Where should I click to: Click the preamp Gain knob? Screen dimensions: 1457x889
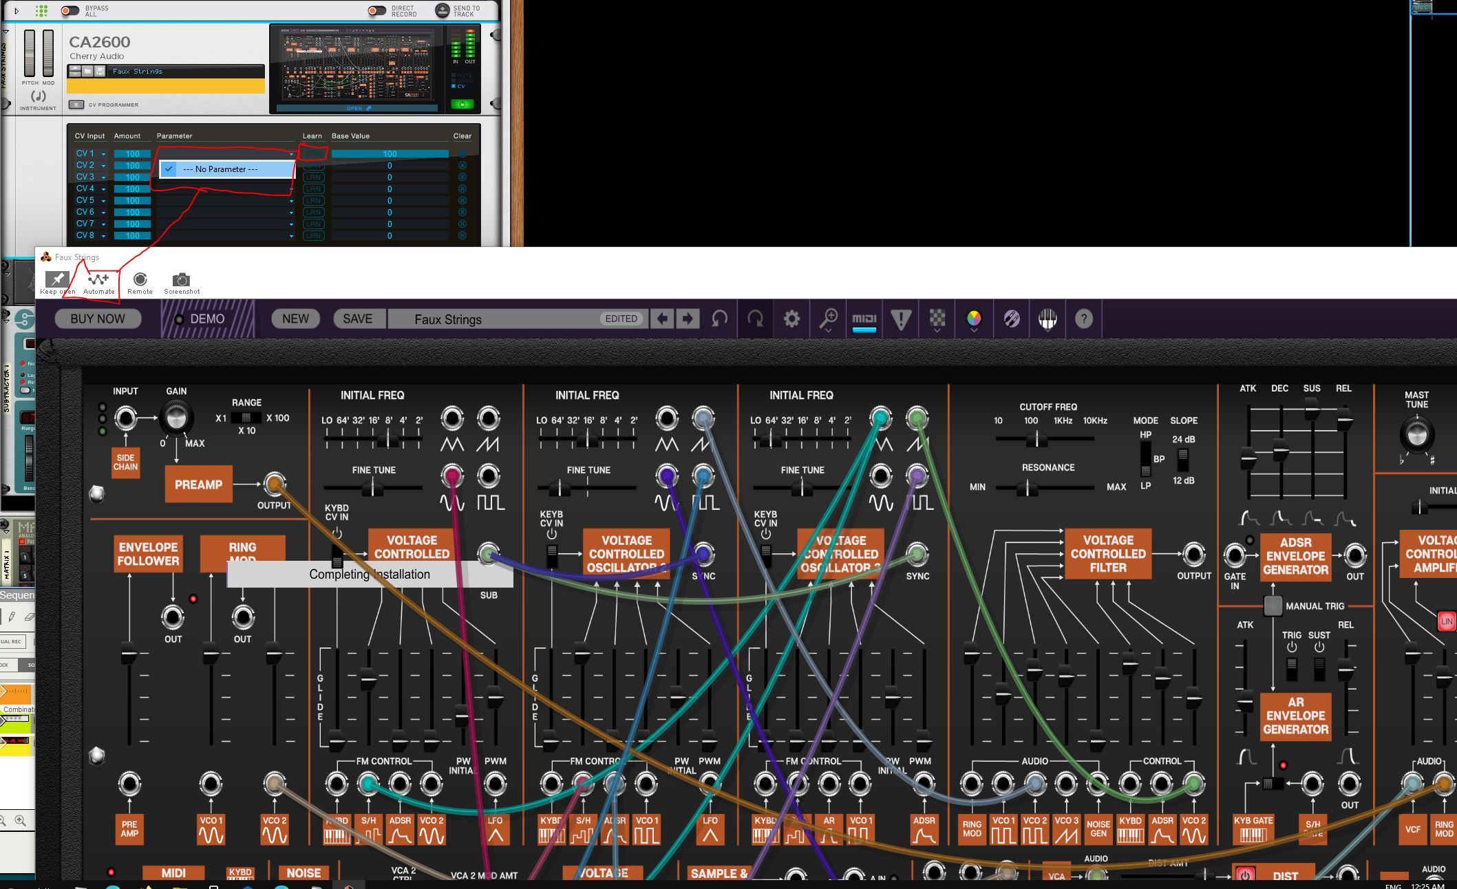(176, 417)
